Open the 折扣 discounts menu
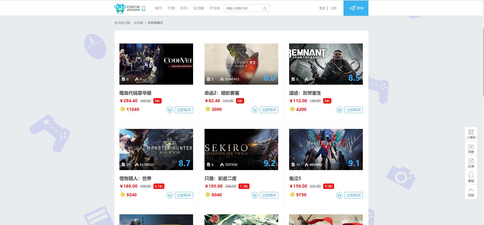Screen dimensions: 484x225 (184, 8)
